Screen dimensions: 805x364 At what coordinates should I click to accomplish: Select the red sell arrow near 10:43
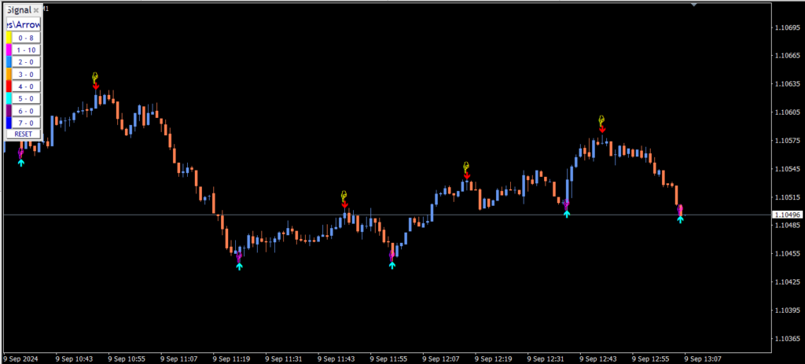(96, 86)
